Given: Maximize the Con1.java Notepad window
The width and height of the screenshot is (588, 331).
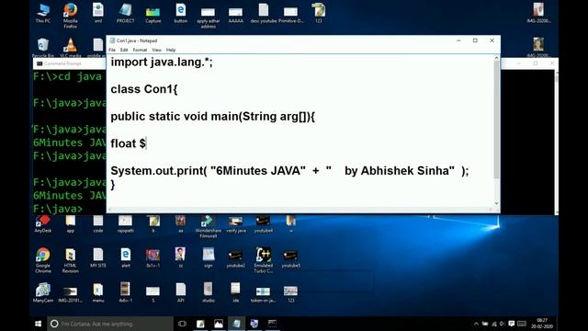Looking at the screenshot, I should (475, 40).
